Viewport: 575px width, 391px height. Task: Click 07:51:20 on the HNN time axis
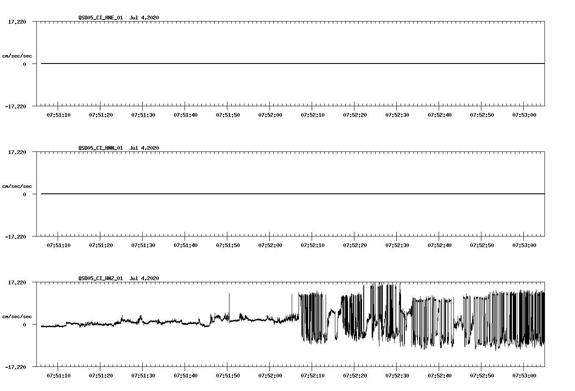[x=101, y=245]
